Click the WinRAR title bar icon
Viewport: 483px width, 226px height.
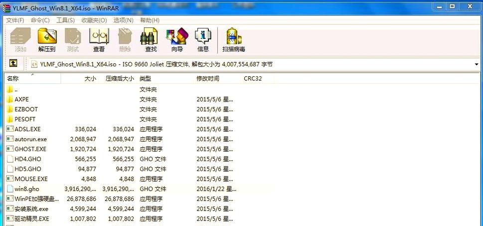[x=6, y=8]
